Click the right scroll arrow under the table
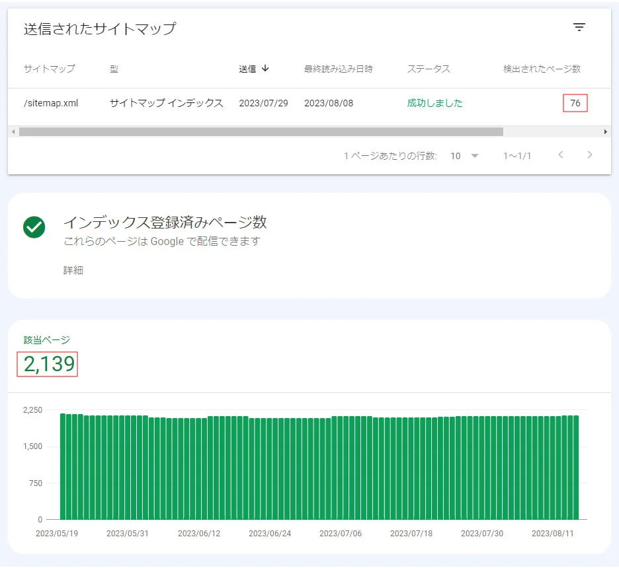This screenshot has height=568, width=619. pos(606,131)
